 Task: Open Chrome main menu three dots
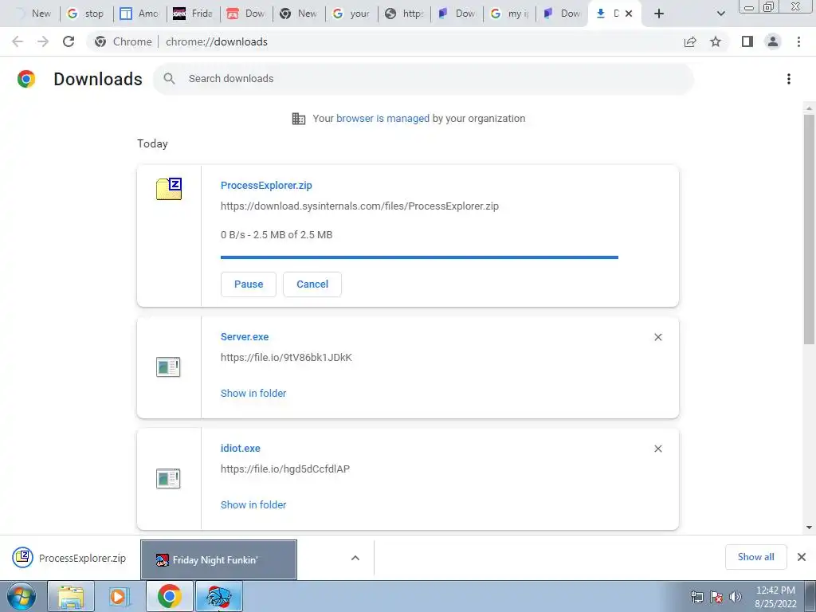pos(798,41)
